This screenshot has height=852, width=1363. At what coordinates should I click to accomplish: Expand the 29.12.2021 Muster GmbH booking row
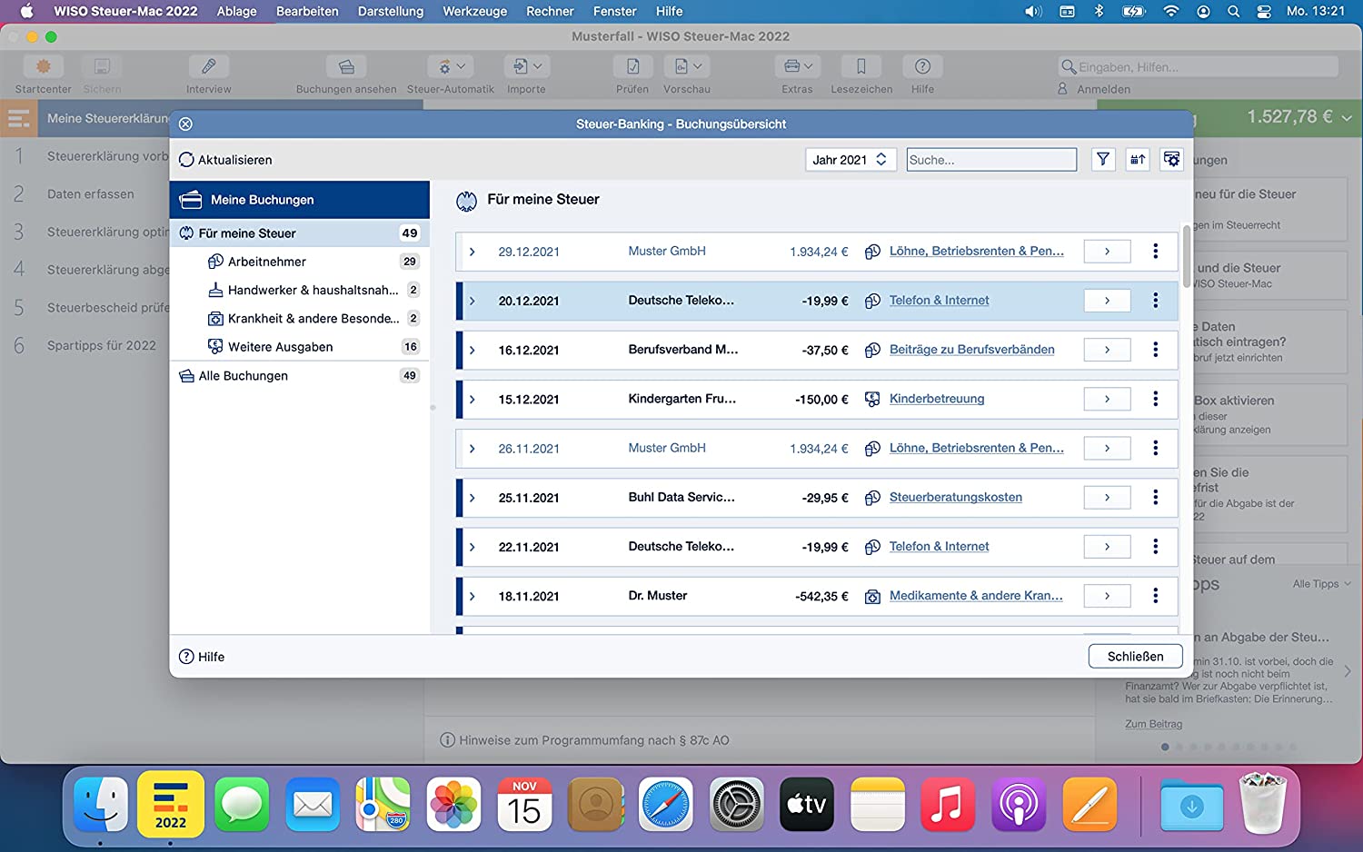click(x=473, y=252)
